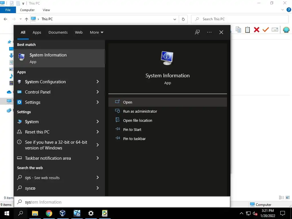Click the Control Panel app icon
The image size is (292, 219).
pyautogui.click(x=19, y=92)
